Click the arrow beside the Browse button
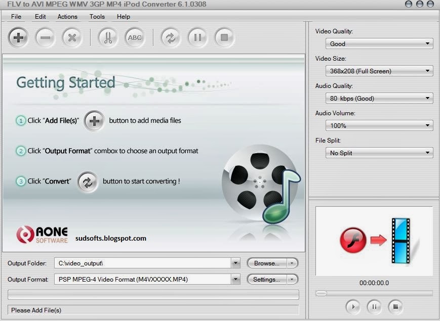The image size is (440, 321). pos(292,263)
